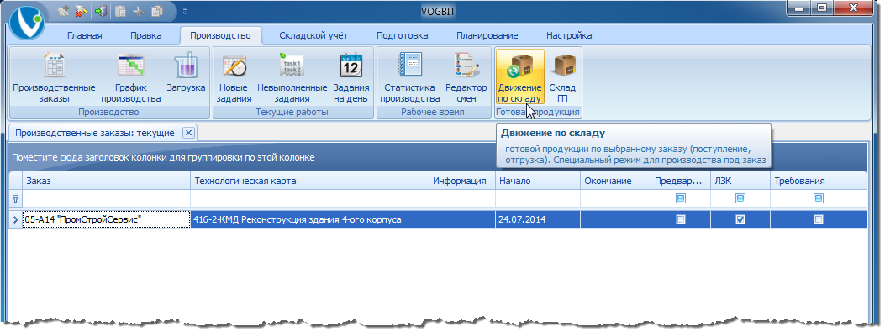Click the 24.07.2014 start date cell
Screen dimensions: 885x332
point(538,219)
